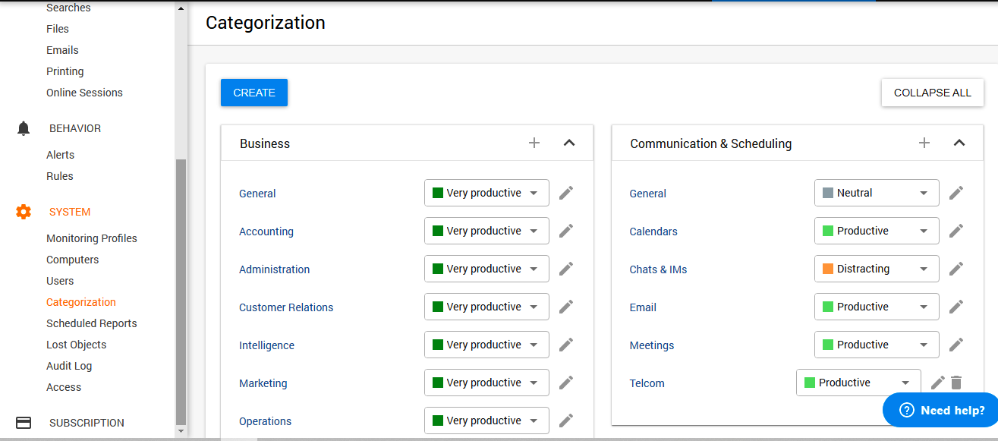Open Users page in sidebar
The height and width of the screenshot is (441, 998).
click(x=60, y=281)
